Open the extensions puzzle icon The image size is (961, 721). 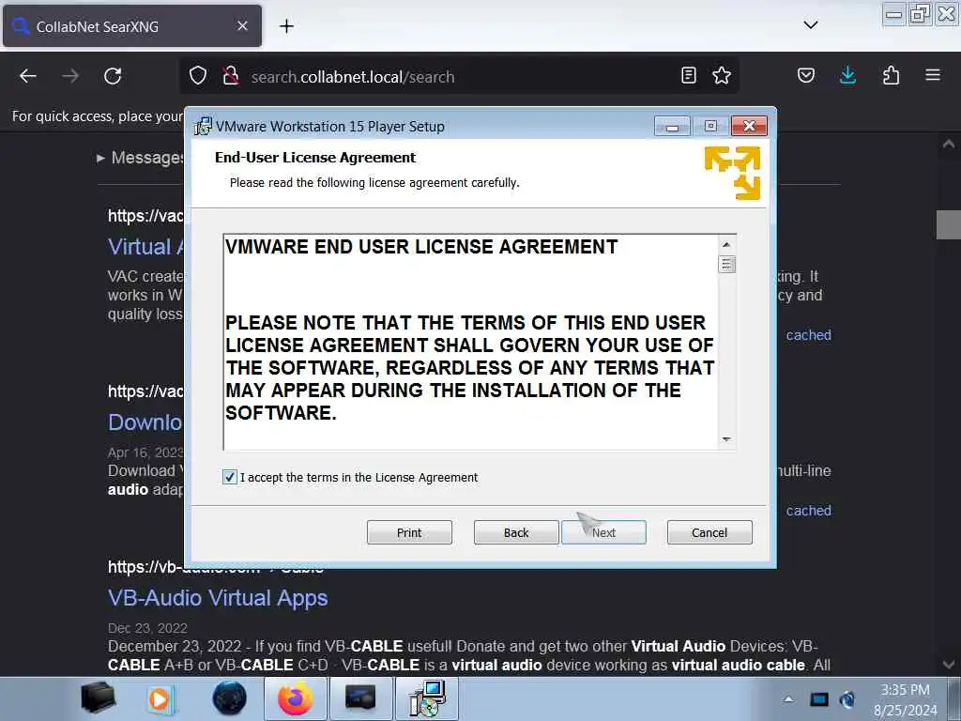pos(891,75)
